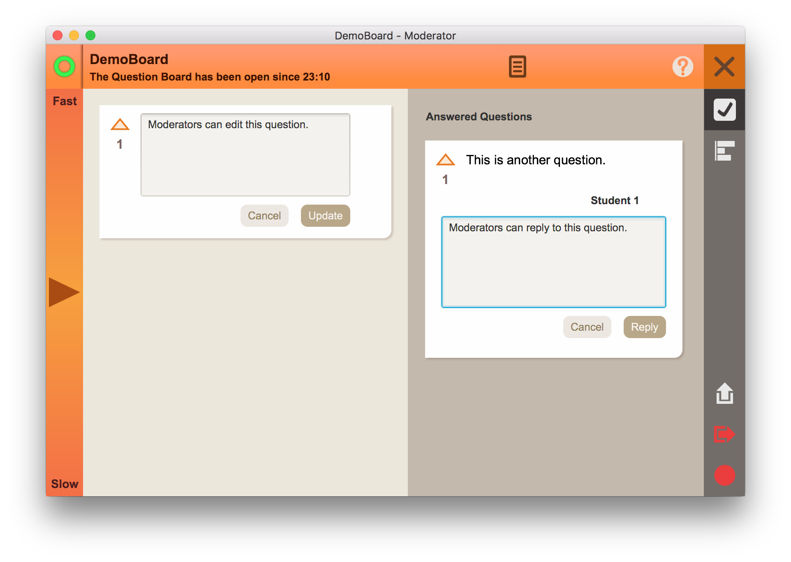
Task: Click the Fast label on pace bar
Action: (65, 101)
